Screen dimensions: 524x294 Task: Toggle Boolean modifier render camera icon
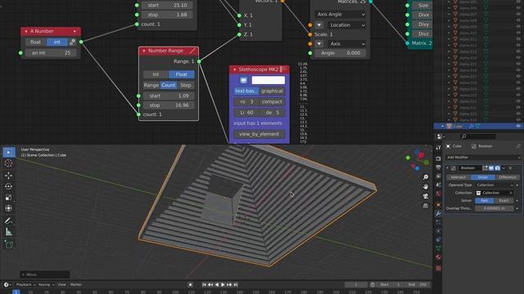coord(498,168)
